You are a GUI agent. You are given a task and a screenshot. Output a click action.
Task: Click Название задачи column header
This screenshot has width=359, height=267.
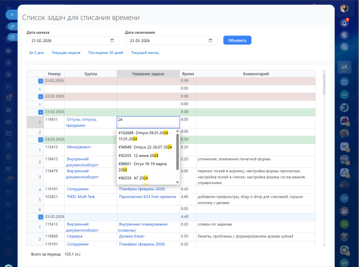coord(148,74)
